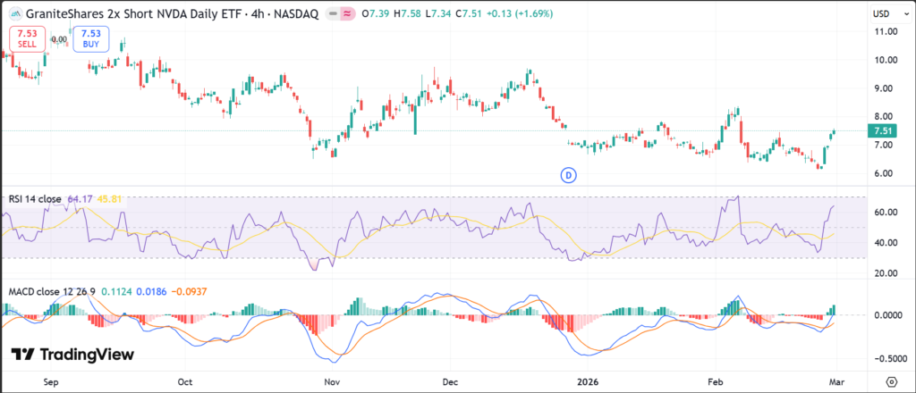Open the USD currency dropdown
The height and width of the screenshot is (393, 916).
[x=880, y=13]
